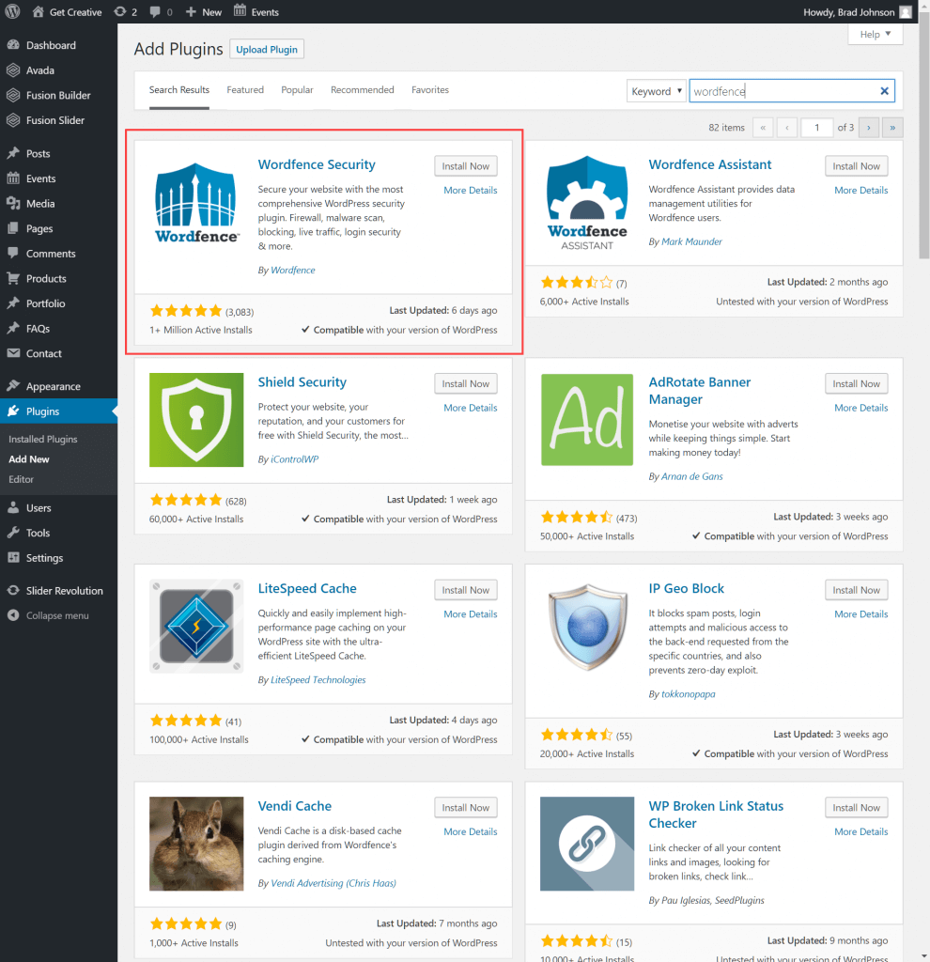This screenshot has width=930, height=962.
Task: Open the Favorites tab
Action: coord(429,89)
